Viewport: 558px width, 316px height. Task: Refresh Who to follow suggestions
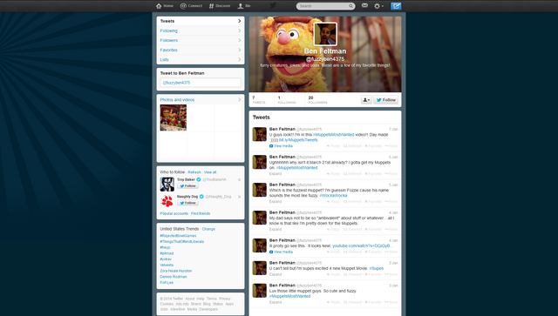point(194,172)
